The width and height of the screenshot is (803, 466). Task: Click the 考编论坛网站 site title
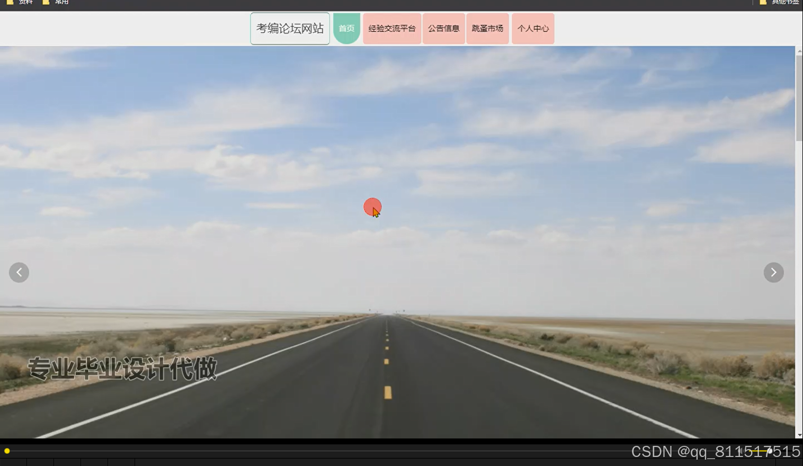[289, 28]
